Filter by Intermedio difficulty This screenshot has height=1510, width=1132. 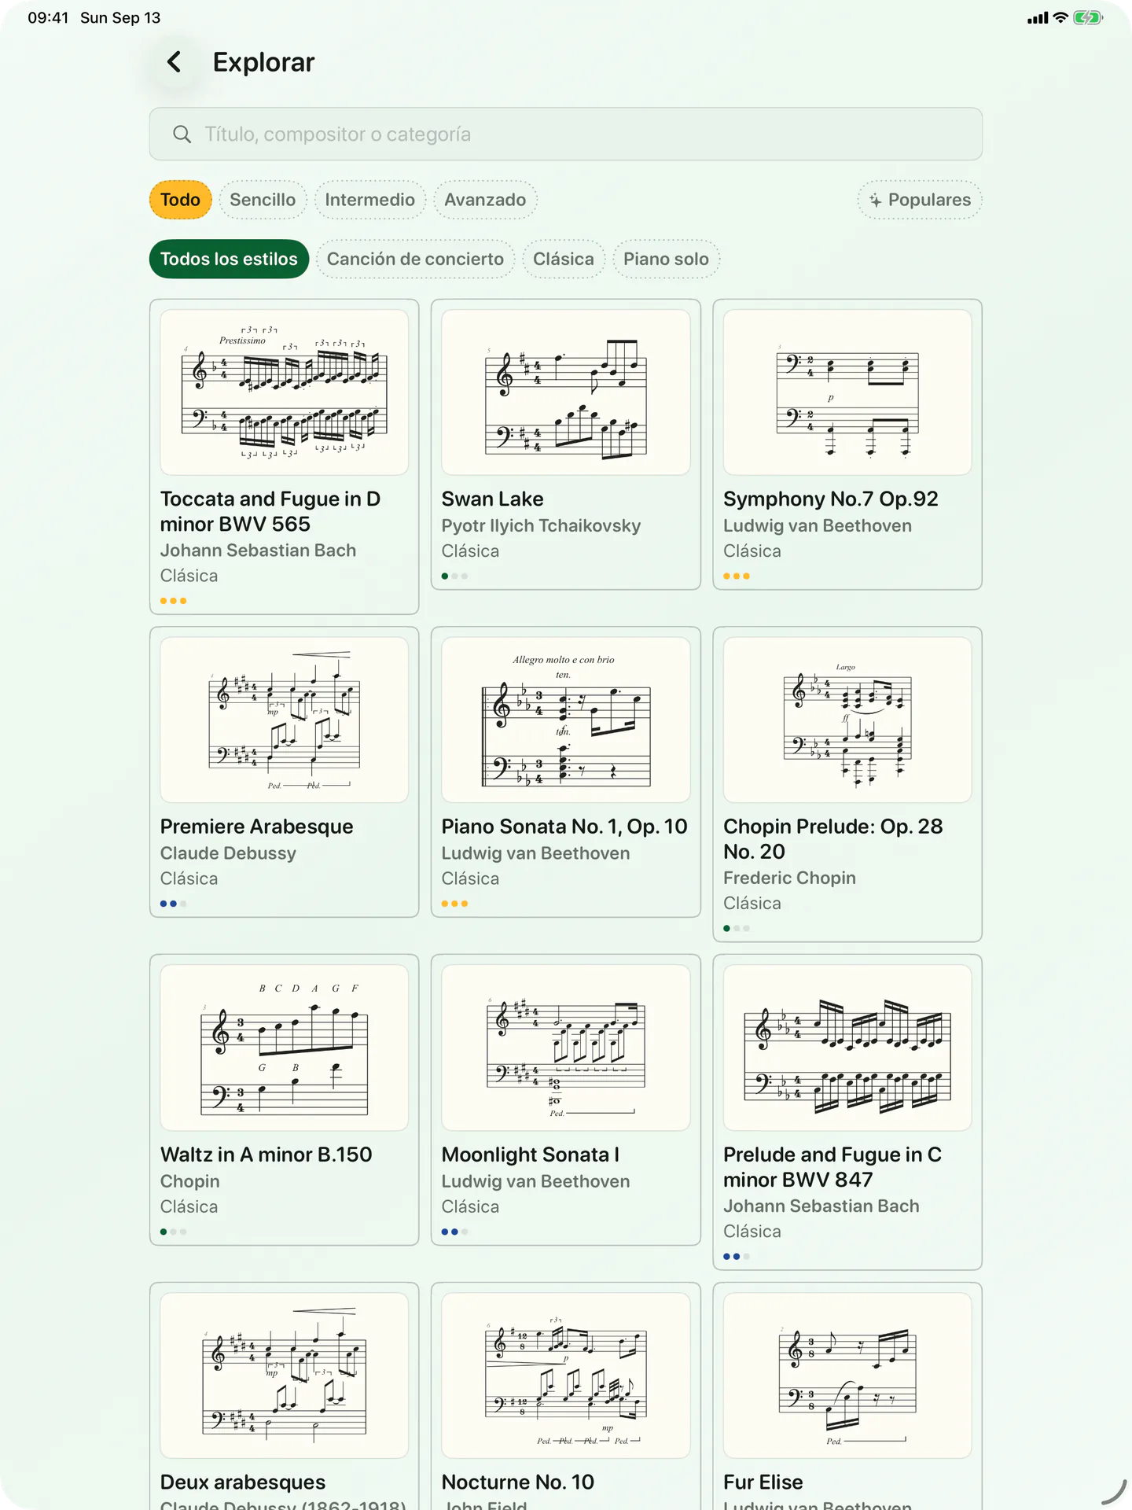click(x=369, y=200)
